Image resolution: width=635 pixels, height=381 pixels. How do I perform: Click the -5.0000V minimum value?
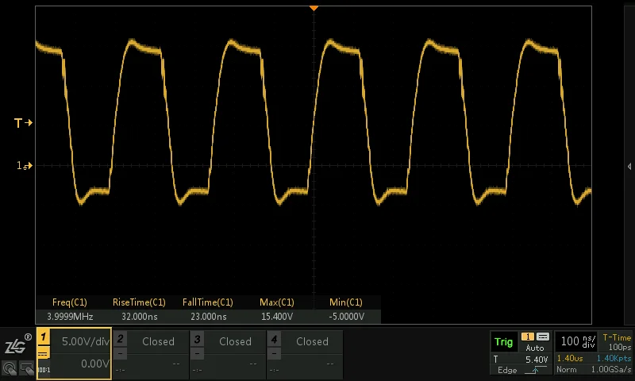pyautogui.click(x=346, y=317)
